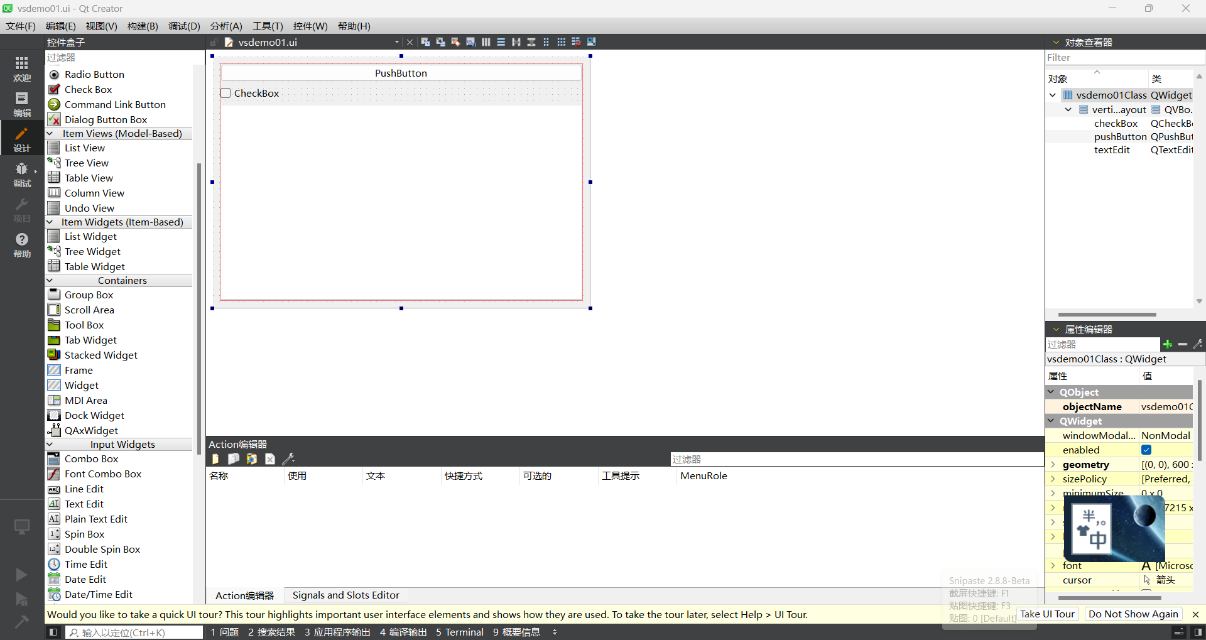Expand sizePolicy property row
Screen dimensions: 1206x640
1053,479
